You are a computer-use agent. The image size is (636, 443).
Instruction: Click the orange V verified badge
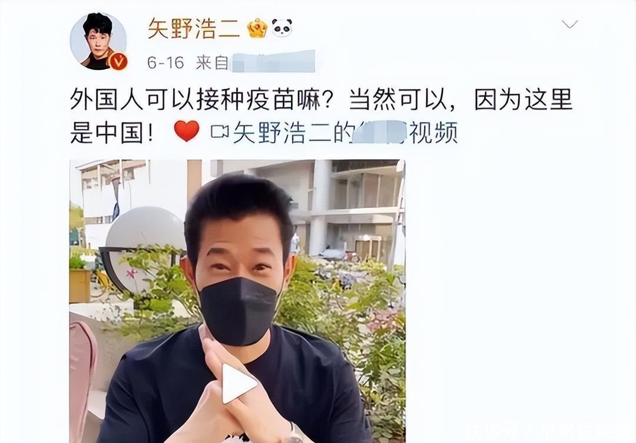118,61
